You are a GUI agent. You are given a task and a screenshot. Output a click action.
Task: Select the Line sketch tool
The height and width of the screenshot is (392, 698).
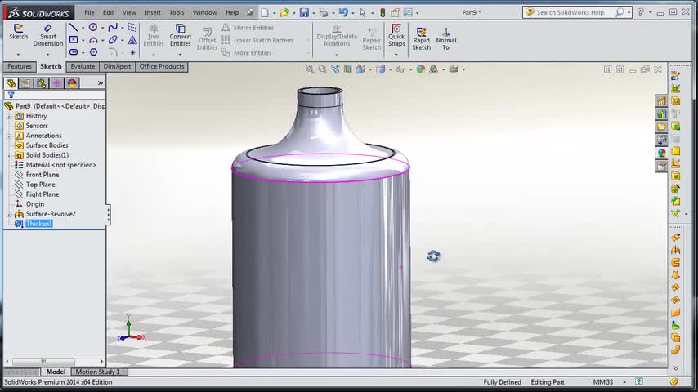[x=74, y=28]
